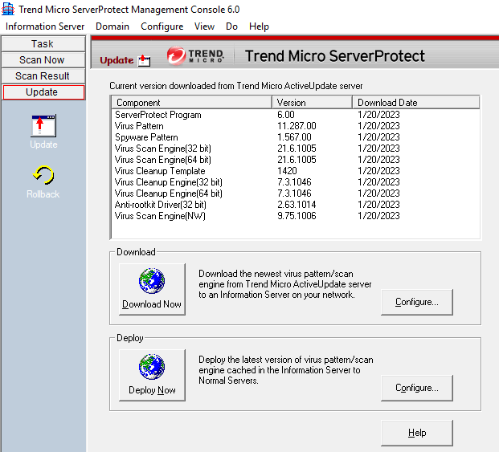Click the Update icon in the sidebar
Image resolution: width=499 pixels, height=452 pixels.
[43, 132]
